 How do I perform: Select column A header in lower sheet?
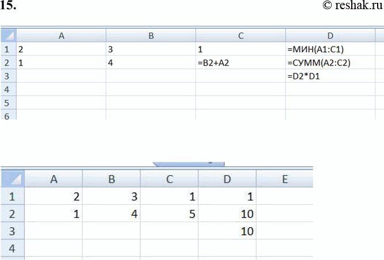coord(53,179)
